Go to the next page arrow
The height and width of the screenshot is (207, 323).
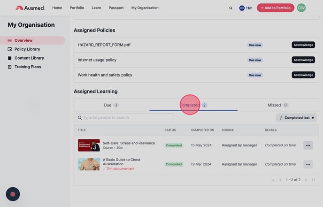click(306, 180)
